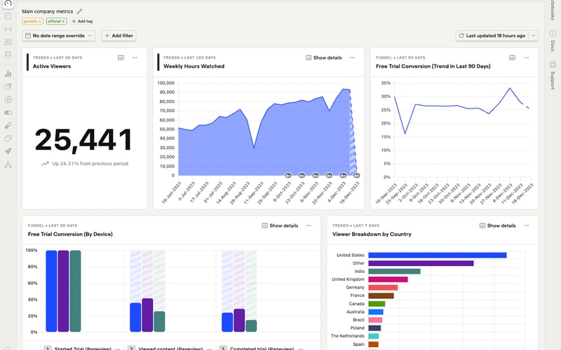
Task: Remove the growth tag
Action: click(x=40, y=22)
